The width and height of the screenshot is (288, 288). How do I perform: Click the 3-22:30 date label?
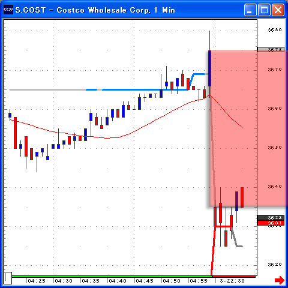(232, 281)
